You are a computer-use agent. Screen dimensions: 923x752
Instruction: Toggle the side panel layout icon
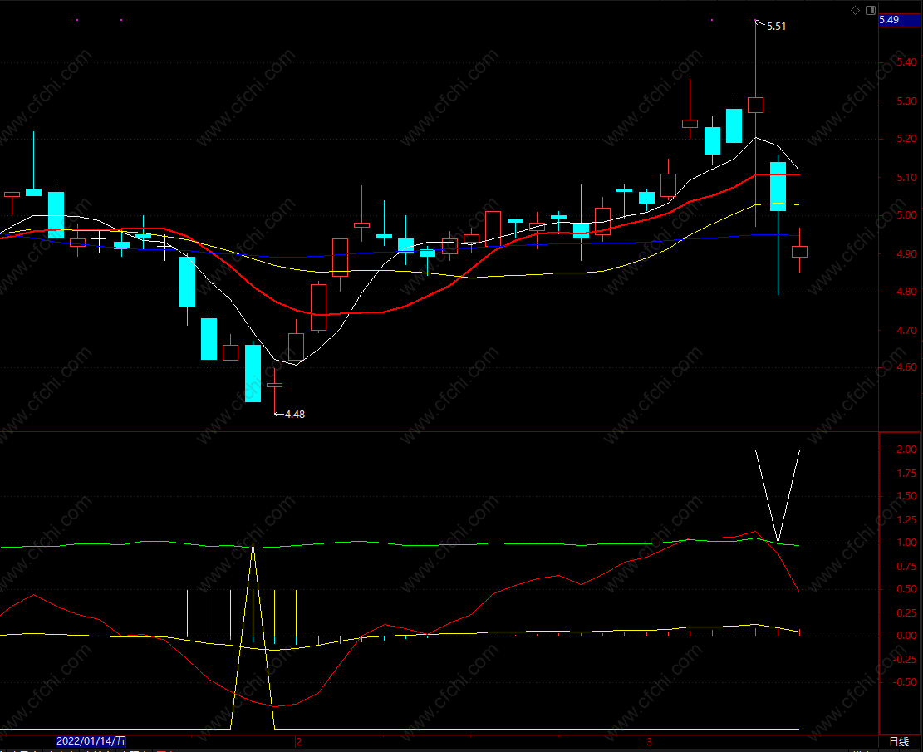[x=871, y=11]
